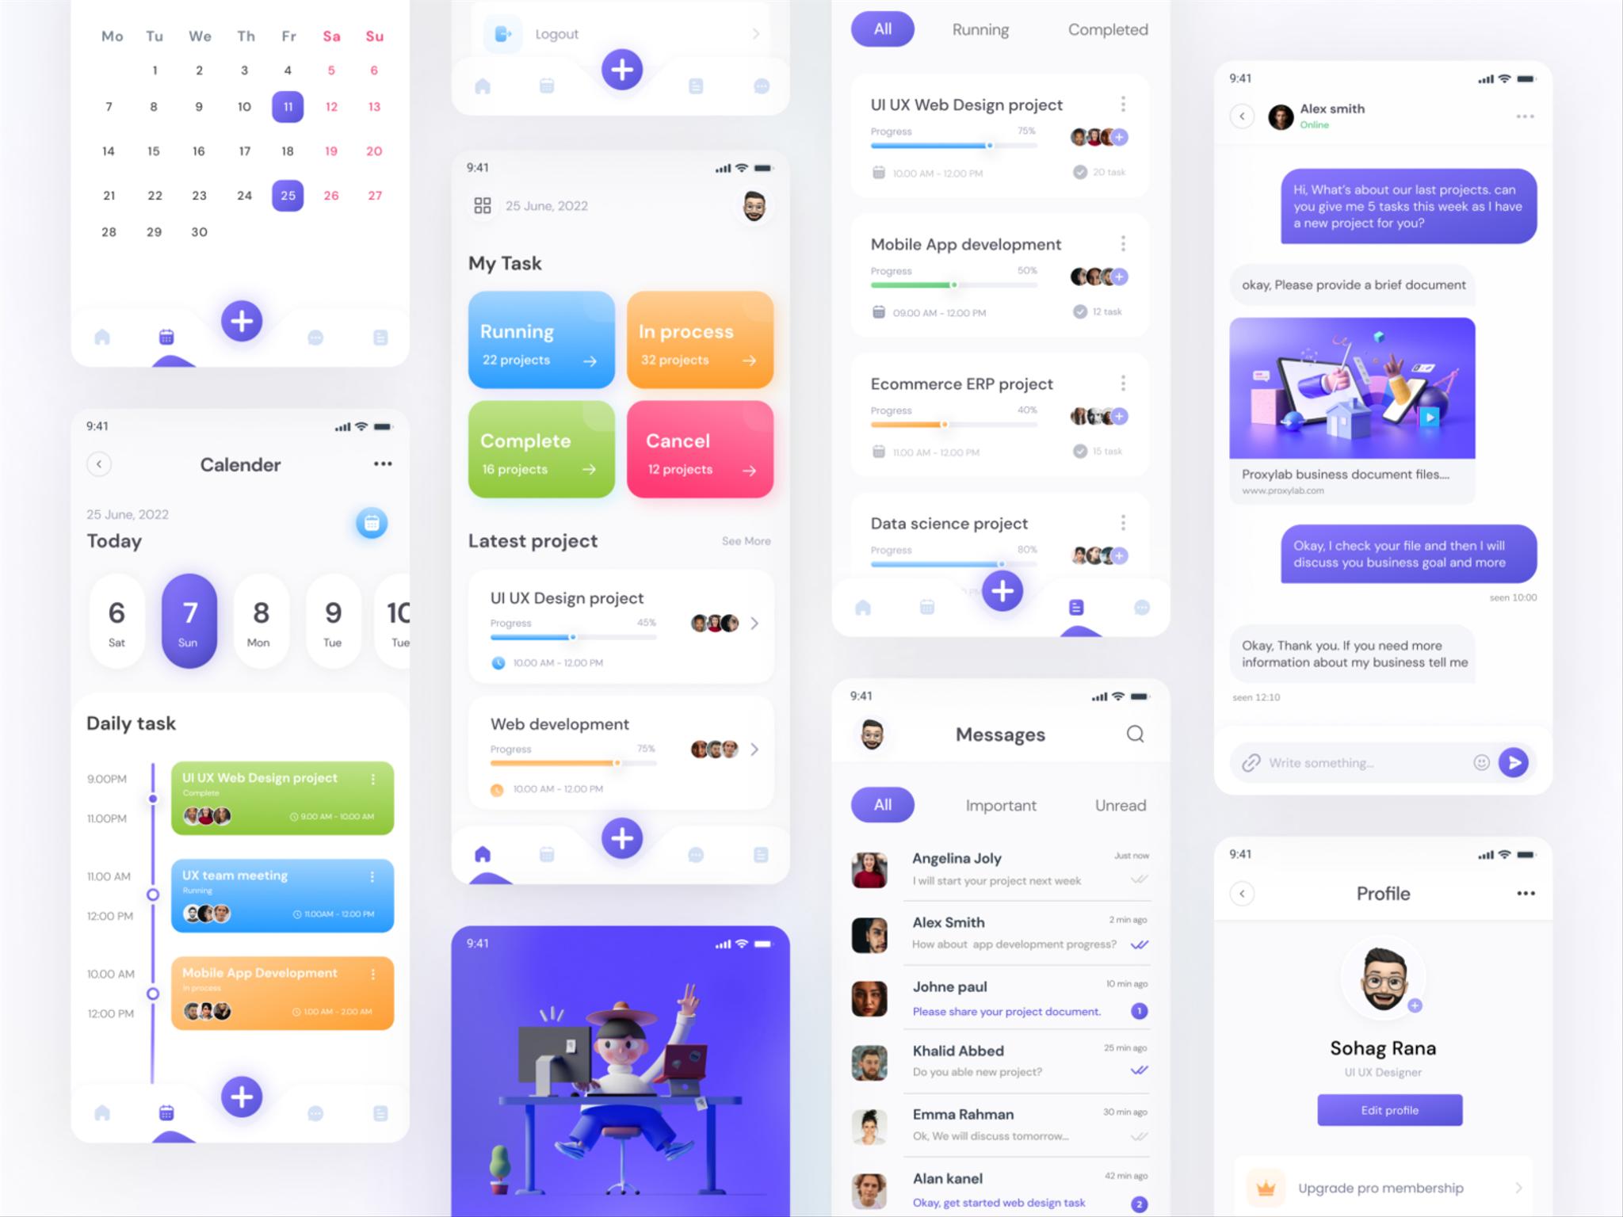Switch to Running tab in projects view
The width and height of the screenshot is (1623, 1217).
(x=979, y=28)
